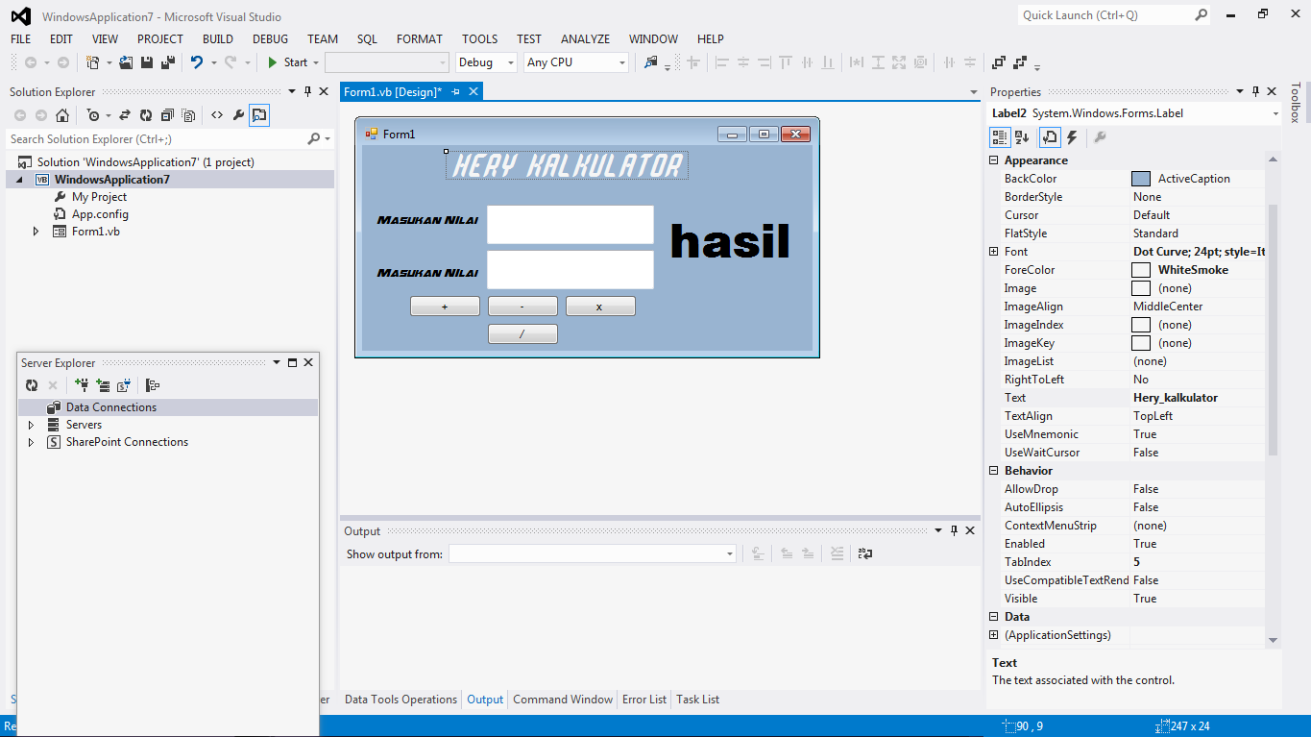Expand the Form1.vb tree node
Image resolution: width=1311 pixels, height=737 pixels.
[x=36, y=231]
